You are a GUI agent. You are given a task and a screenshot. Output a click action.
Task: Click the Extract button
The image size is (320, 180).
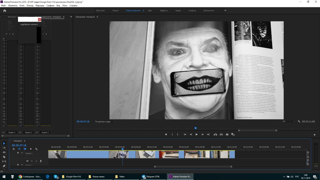pyautogui.click(x=221, y=134)
